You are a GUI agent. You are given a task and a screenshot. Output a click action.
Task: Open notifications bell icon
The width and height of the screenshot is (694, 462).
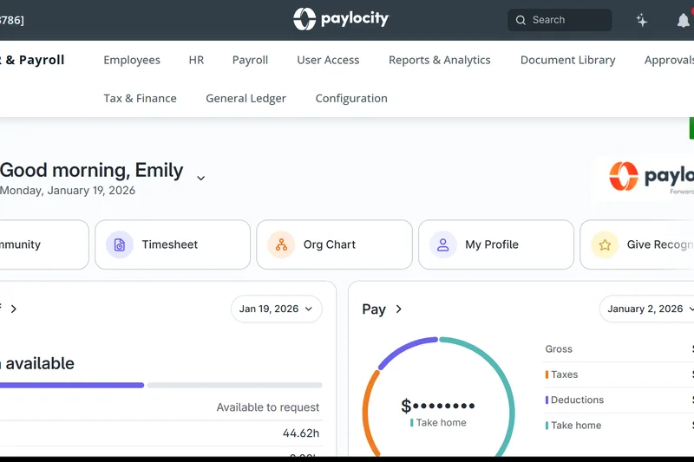point(684,20)
